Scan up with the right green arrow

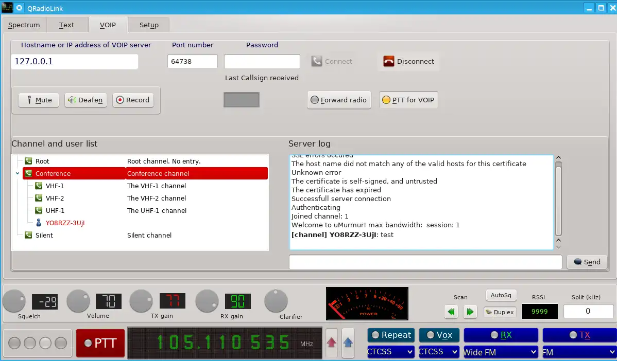470,312
